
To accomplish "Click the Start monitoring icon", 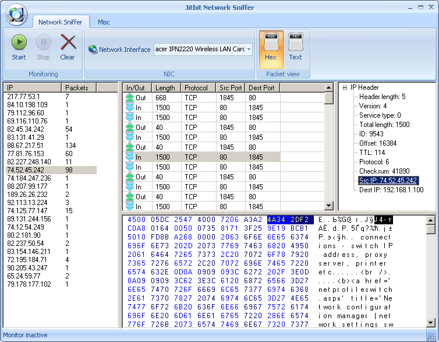I will tap(19, 43).
